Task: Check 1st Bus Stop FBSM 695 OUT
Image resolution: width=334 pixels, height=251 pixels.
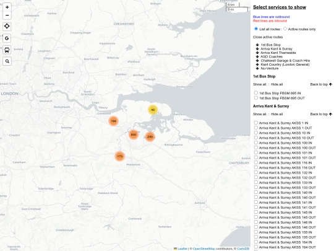Action: [x=256, y=98]
